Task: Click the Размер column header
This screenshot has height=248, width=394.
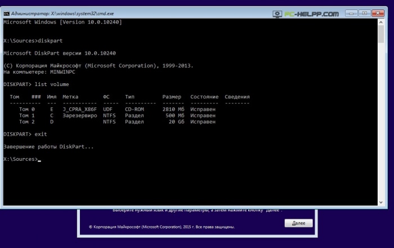Action: tap(172, 97)
